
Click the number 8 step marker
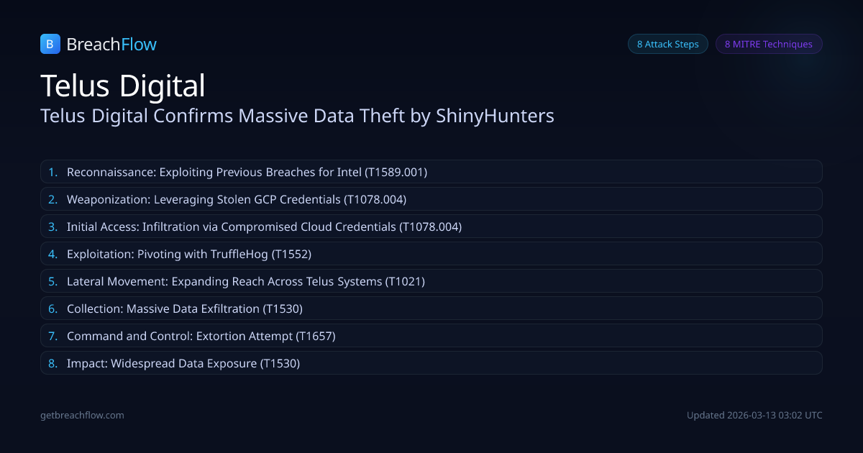tap(52, 363)
